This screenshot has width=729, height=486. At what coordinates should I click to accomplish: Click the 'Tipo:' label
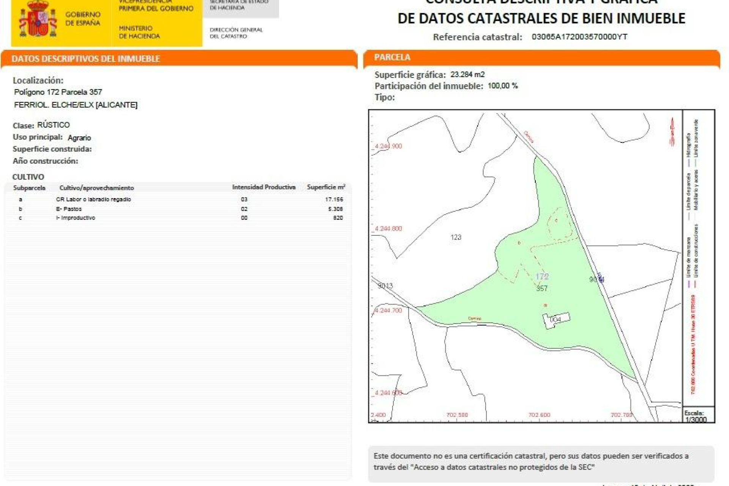(x=385, y=98)
